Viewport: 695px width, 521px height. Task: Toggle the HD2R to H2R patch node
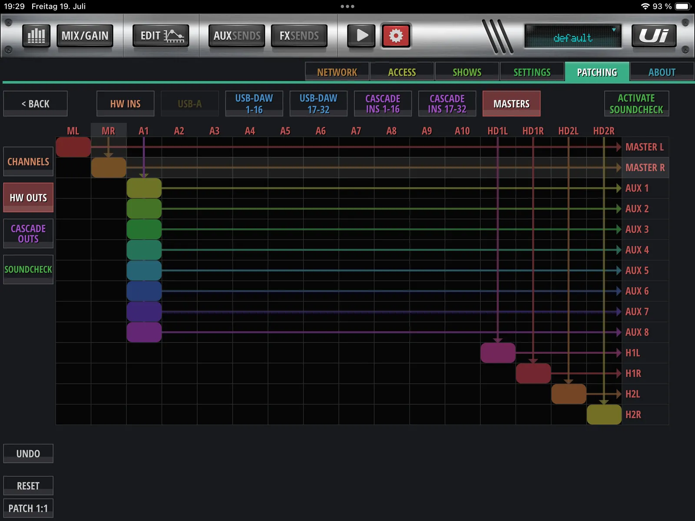pos(604,415)
